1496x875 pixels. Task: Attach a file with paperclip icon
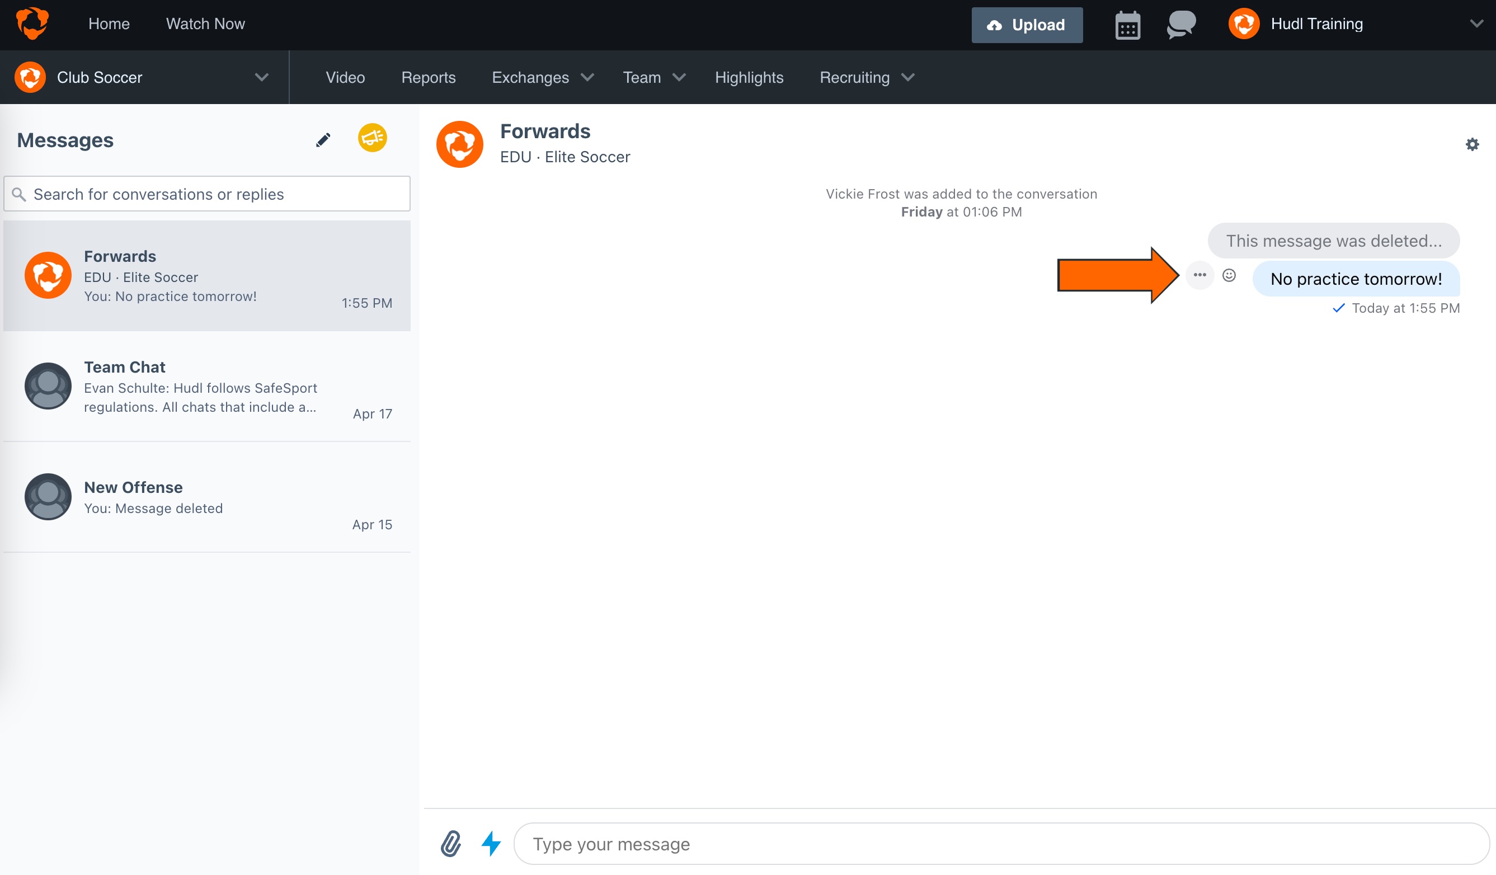coord(451,844)
